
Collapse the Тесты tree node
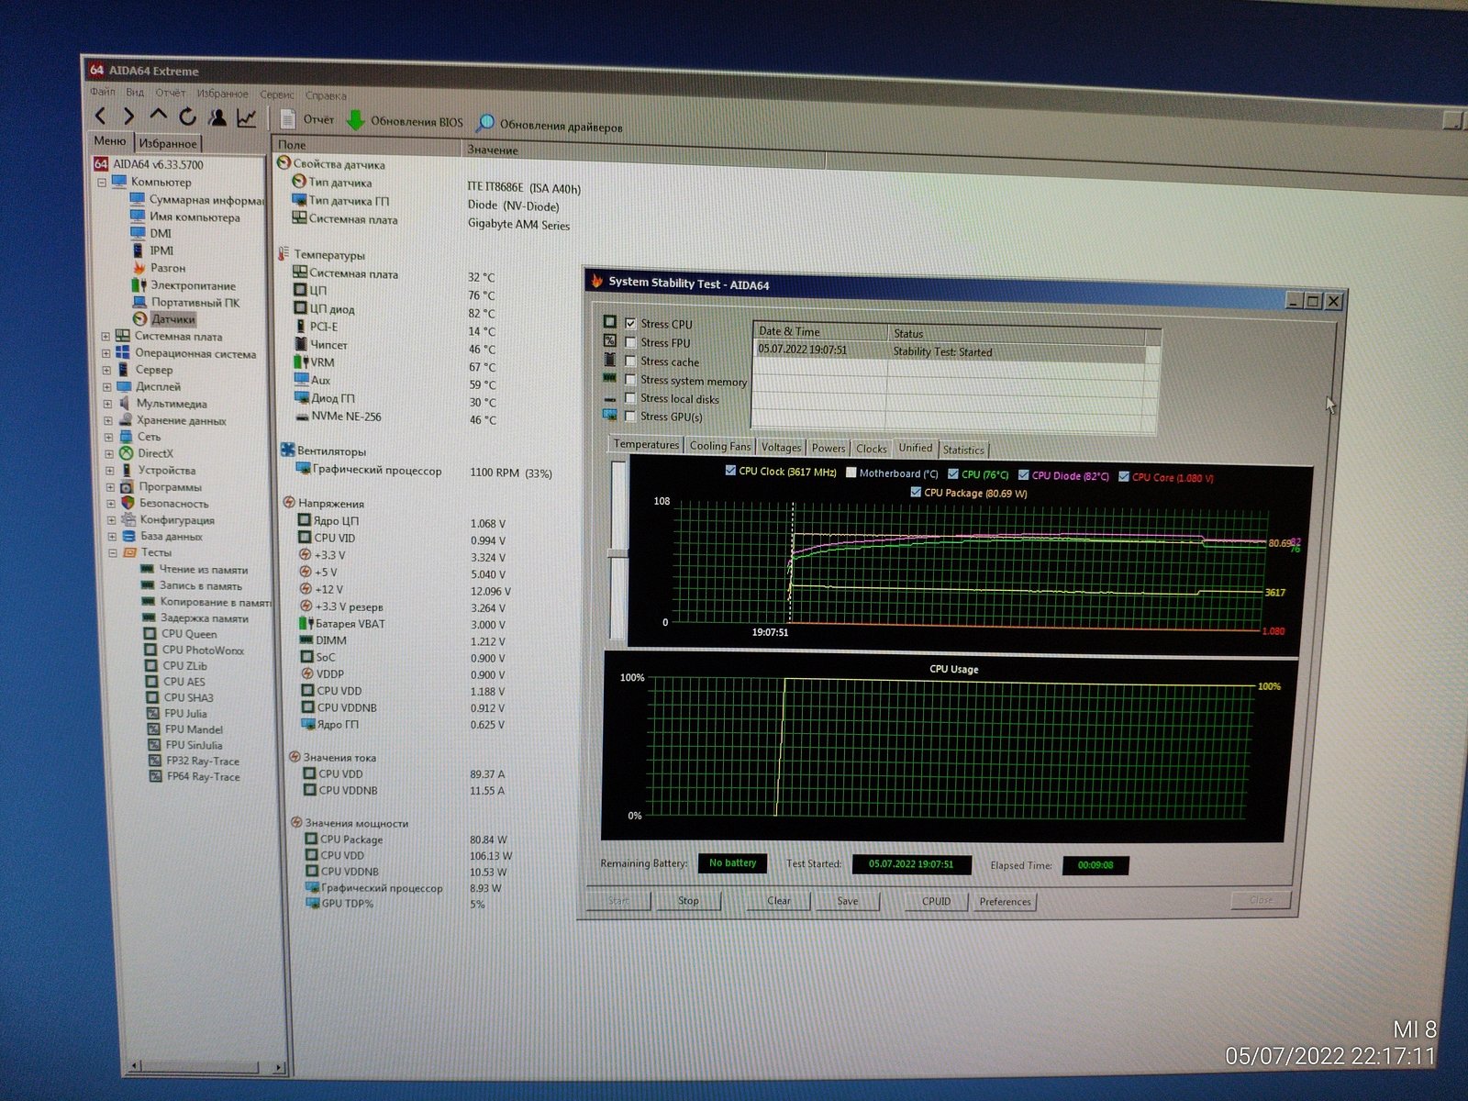click(113, 553)
